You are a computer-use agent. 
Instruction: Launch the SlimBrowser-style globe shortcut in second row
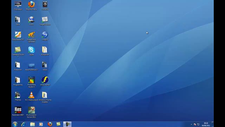[x=31, y=21]
